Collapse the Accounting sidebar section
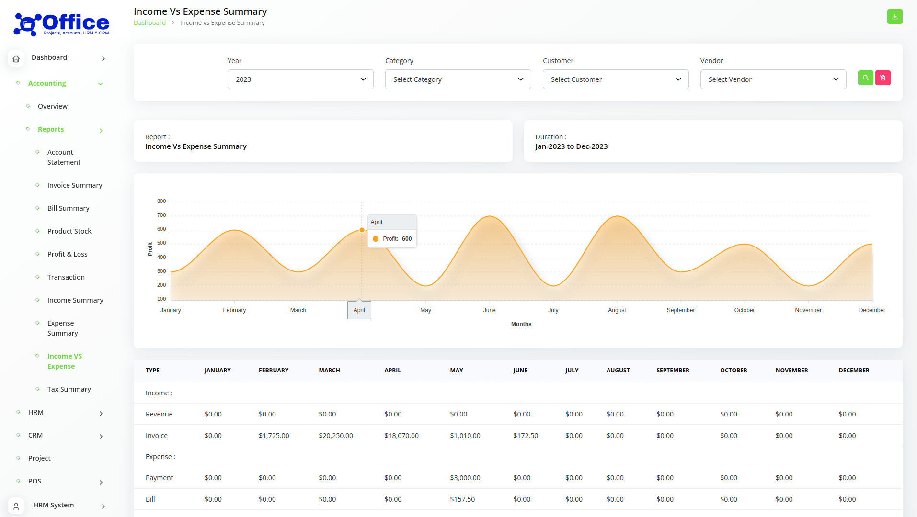Viewport: 917px width, 517px height. coord(100,84)
